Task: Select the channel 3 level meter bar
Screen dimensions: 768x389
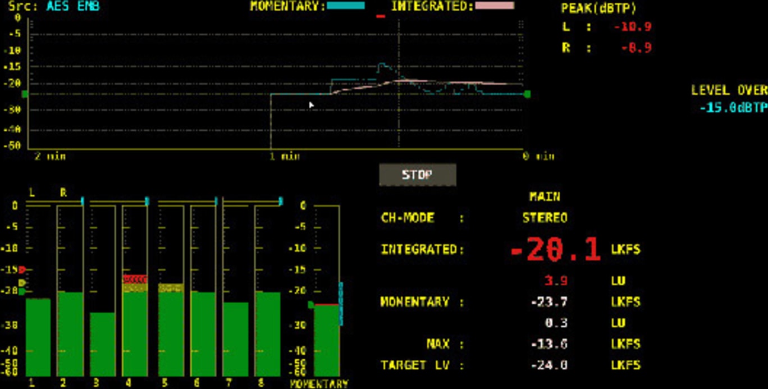Action: coord(103,344)
